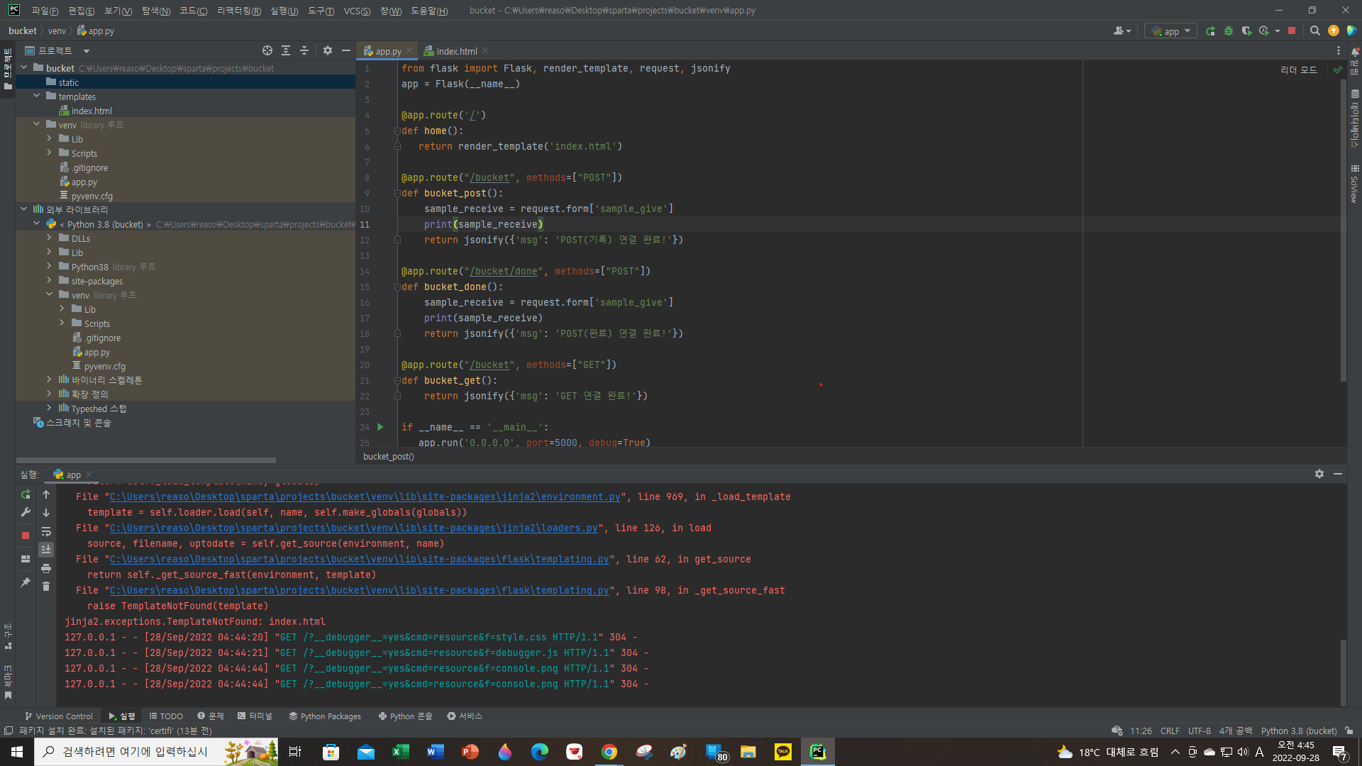Image resolution: width=1362 pixels, height=766 pixels.
Task: Rerun app in the Run panel
Action: point(26,494)
